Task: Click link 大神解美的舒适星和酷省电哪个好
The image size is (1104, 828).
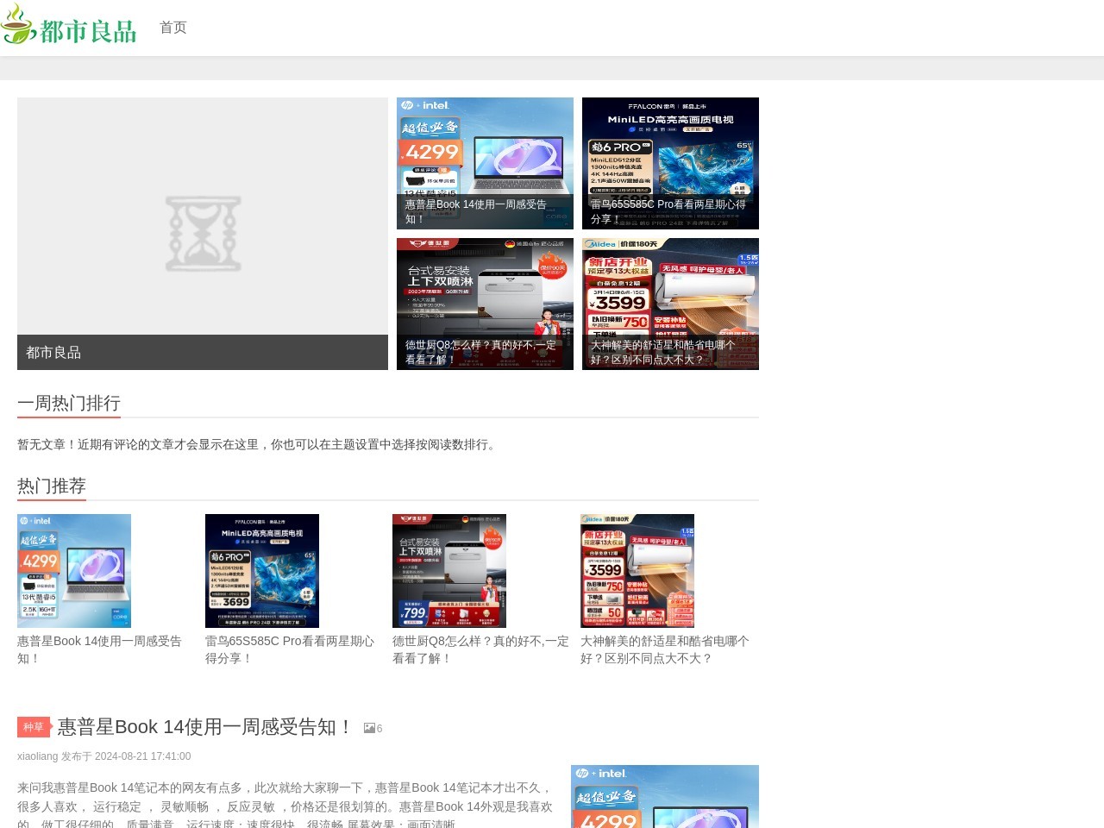Action: [x=664, y=649]
